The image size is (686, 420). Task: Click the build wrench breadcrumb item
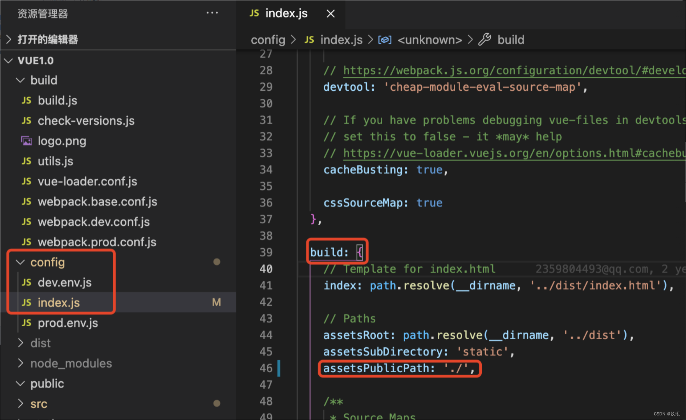pos(502,40)
